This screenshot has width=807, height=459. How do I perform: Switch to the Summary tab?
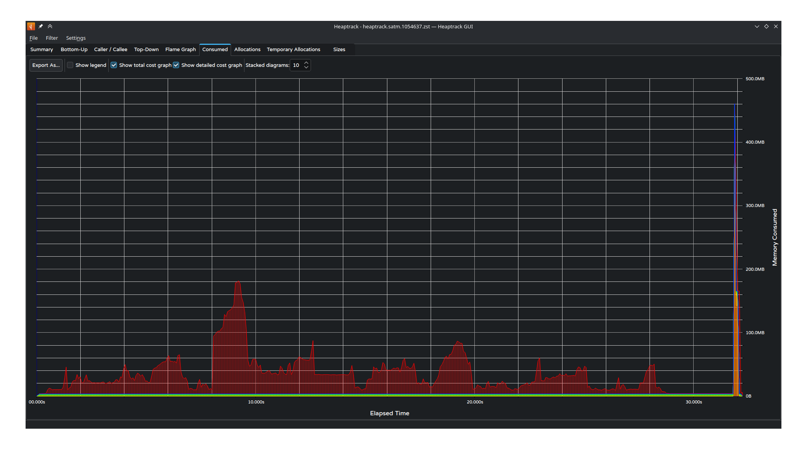(41, 49)
